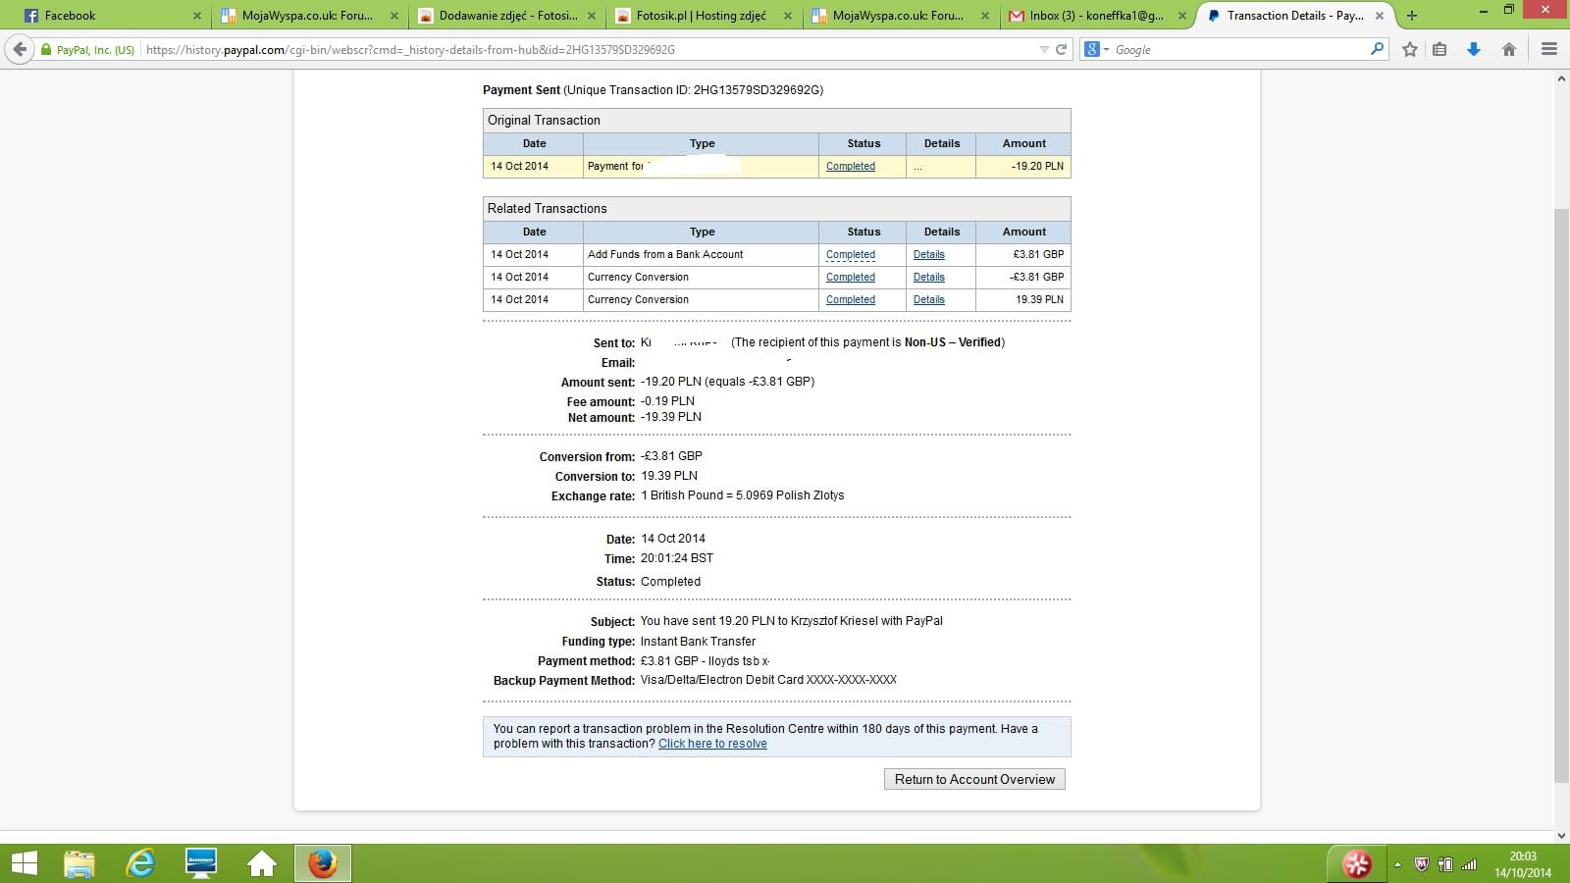Click the PayPal URL address field
Screen dimensions: 1570x883
tap(589, 49)
